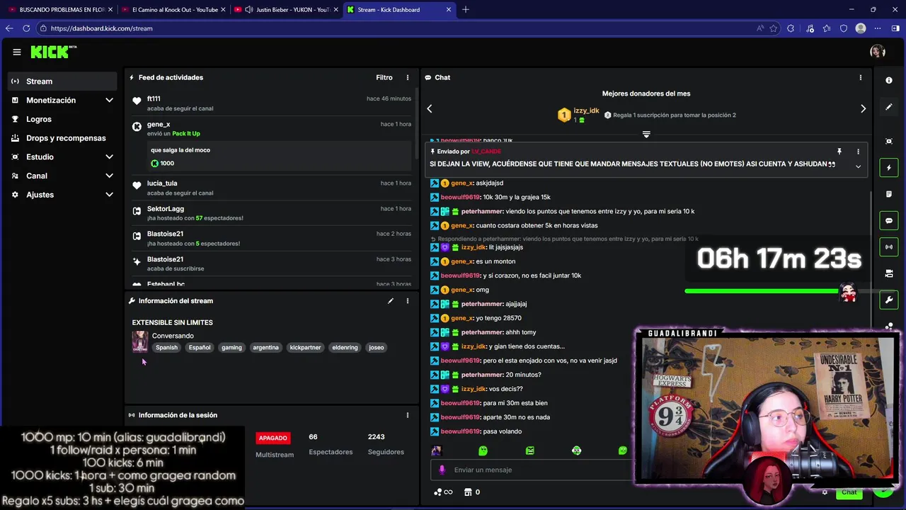Collapse the top donors banner arrow

coord(646,134)
